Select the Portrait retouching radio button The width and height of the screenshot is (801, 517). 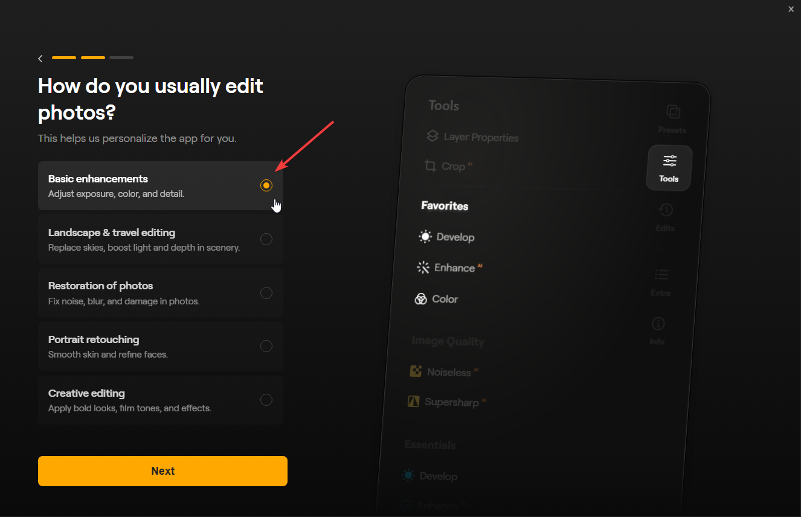coord(266,346)
